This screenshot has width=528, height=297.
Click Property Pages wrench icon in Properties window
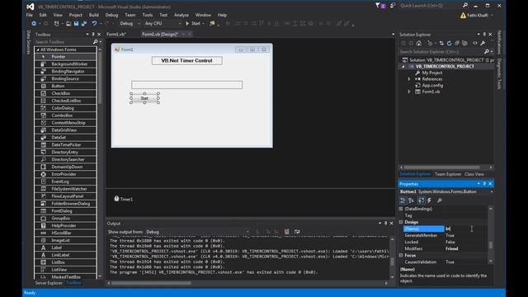click(440, 200)
